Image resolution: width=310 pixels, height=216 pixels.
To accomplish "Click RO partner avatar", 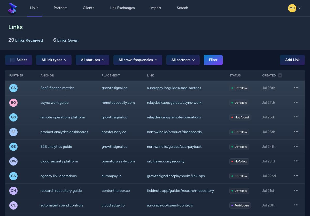I will (x=13, y=102).
